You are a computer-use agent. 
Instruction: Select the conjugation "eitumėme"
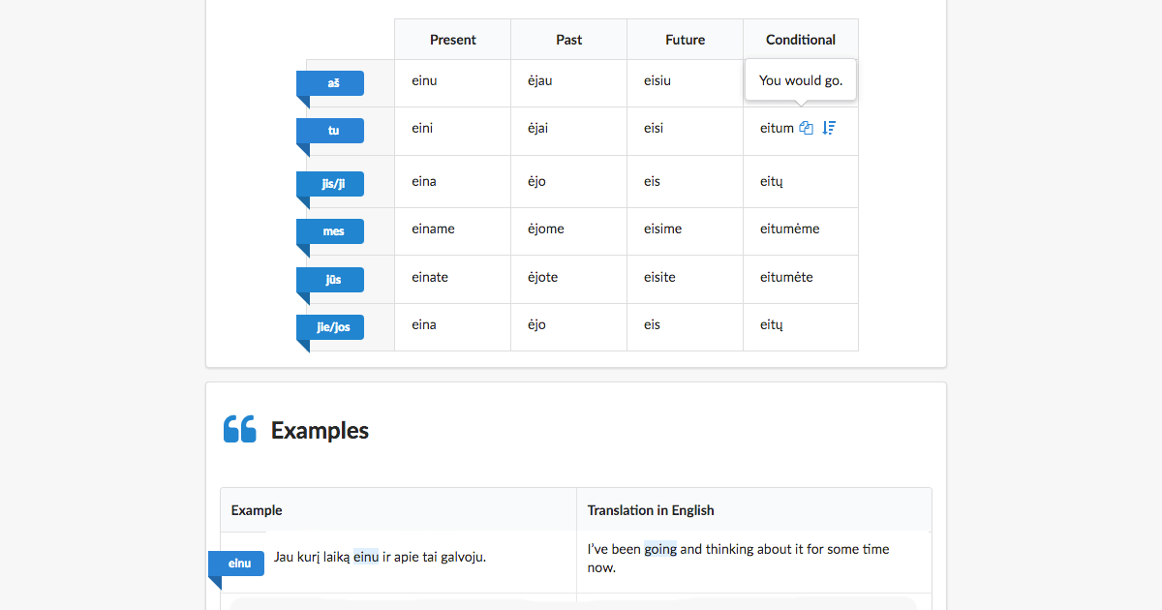point(790,230)
